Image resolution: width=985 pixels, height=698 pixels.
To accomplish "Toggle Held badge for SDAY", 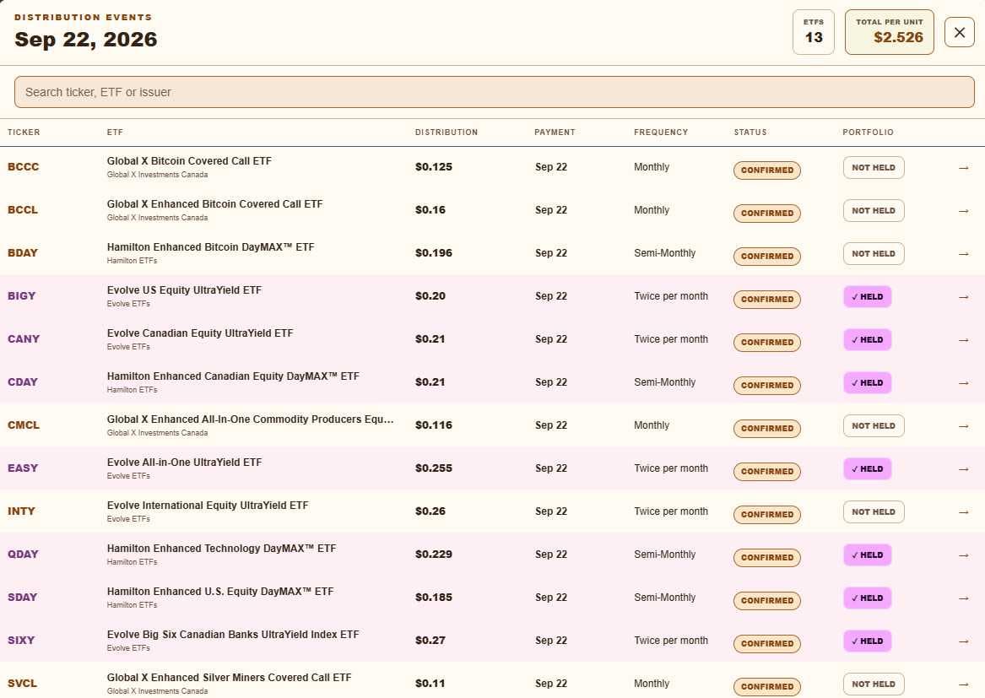I will (x=867, y=598).
